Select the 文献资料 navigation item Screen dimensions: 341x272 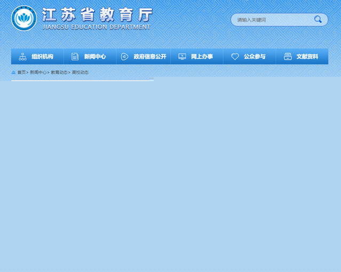pyautogui.click(x=307, y=57)
